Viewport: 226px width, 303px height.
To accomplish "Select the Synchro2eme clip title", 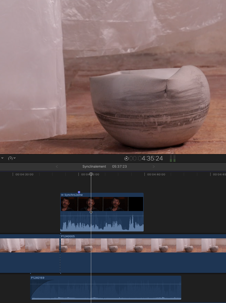I will (x=73, y=195).
